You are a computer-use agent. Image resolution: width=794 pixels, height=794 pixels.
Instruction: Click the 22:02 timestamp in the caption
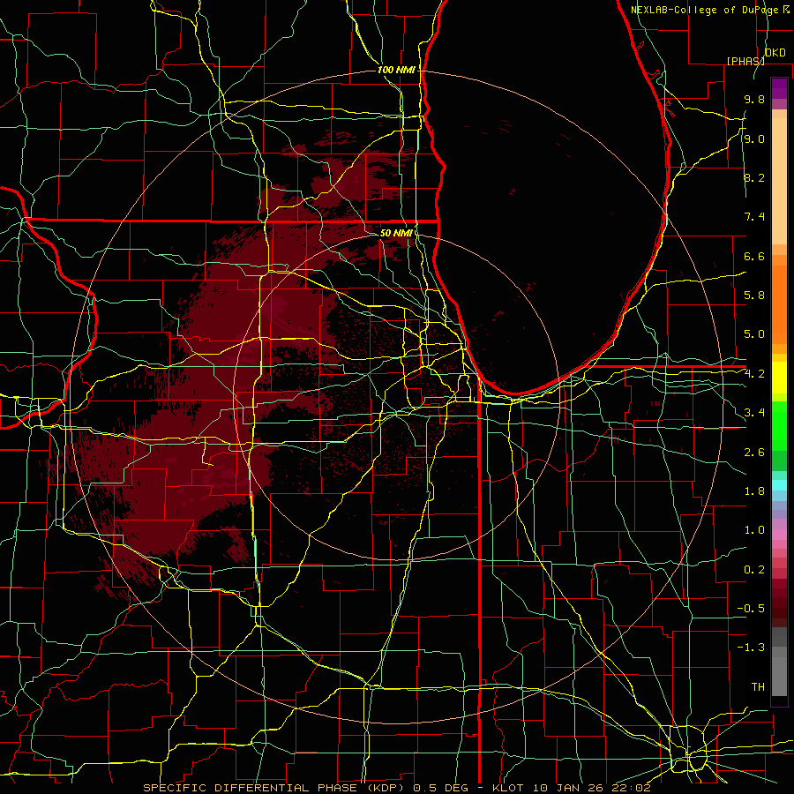[x=632, y=788]
